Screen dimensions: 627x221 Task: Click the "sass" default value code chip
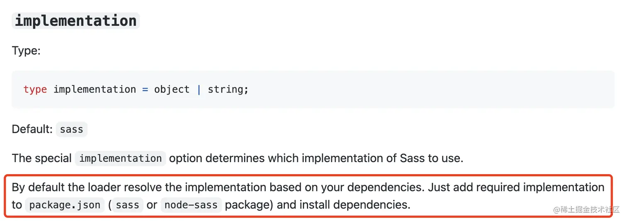(71, 129)
